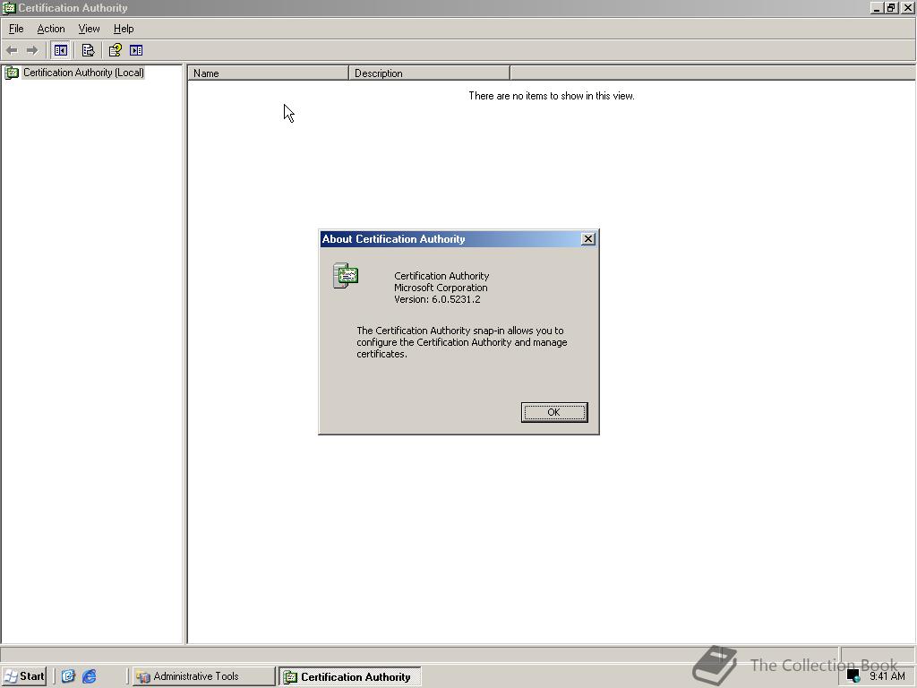This screenshot has width=917, height=688.
Task: Click the Help toolbar icon
Action: coord(116,50)
